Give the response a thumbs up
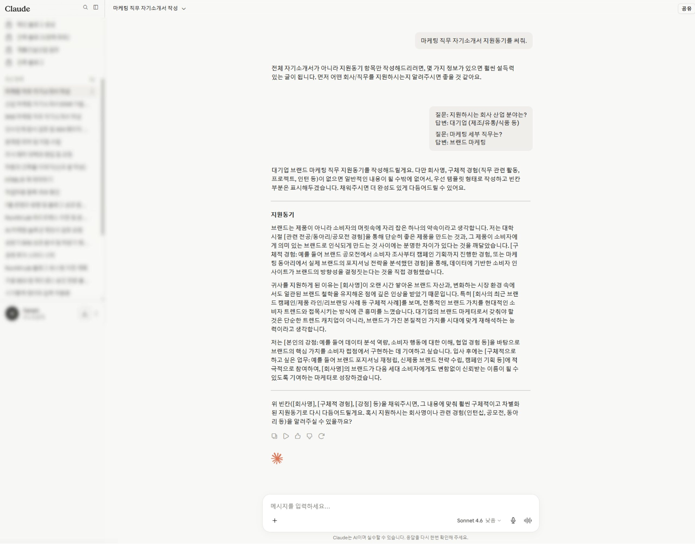Screen dimensions: 695x544 click(x=298, y=436)
